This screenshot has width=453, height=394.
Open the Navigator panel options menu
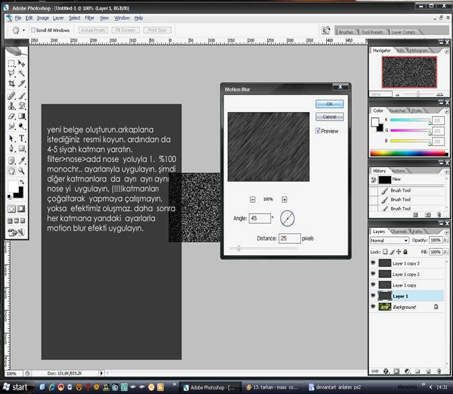(447, 51)
